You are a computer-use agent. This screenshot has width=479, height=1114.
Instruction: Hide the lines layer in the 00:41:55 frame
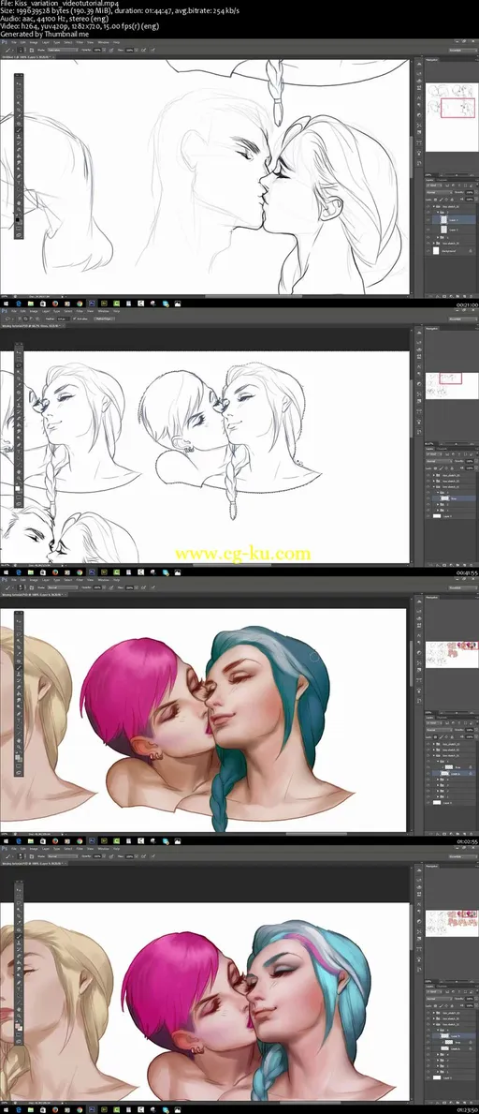[x=428, y=498]
